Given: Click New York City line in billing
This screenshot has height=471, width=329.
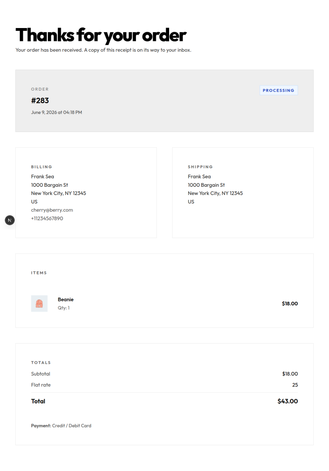Looking at the screenshot, I should point(58,194).
